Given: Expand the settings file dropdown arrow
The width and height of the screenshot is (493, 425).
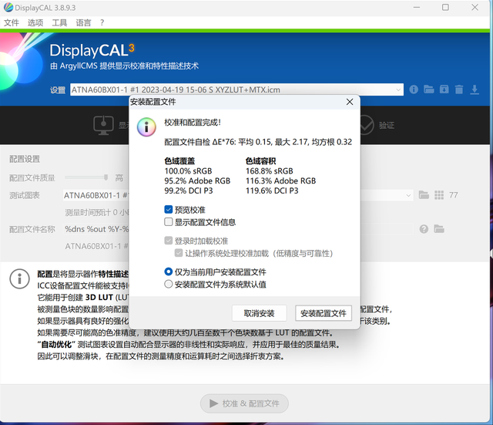Looking at the screenshot, I should coord(398,89).
